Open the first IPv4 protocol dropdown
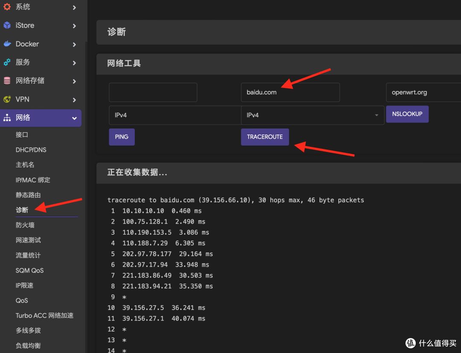461x353 pixels. point(175,115)
